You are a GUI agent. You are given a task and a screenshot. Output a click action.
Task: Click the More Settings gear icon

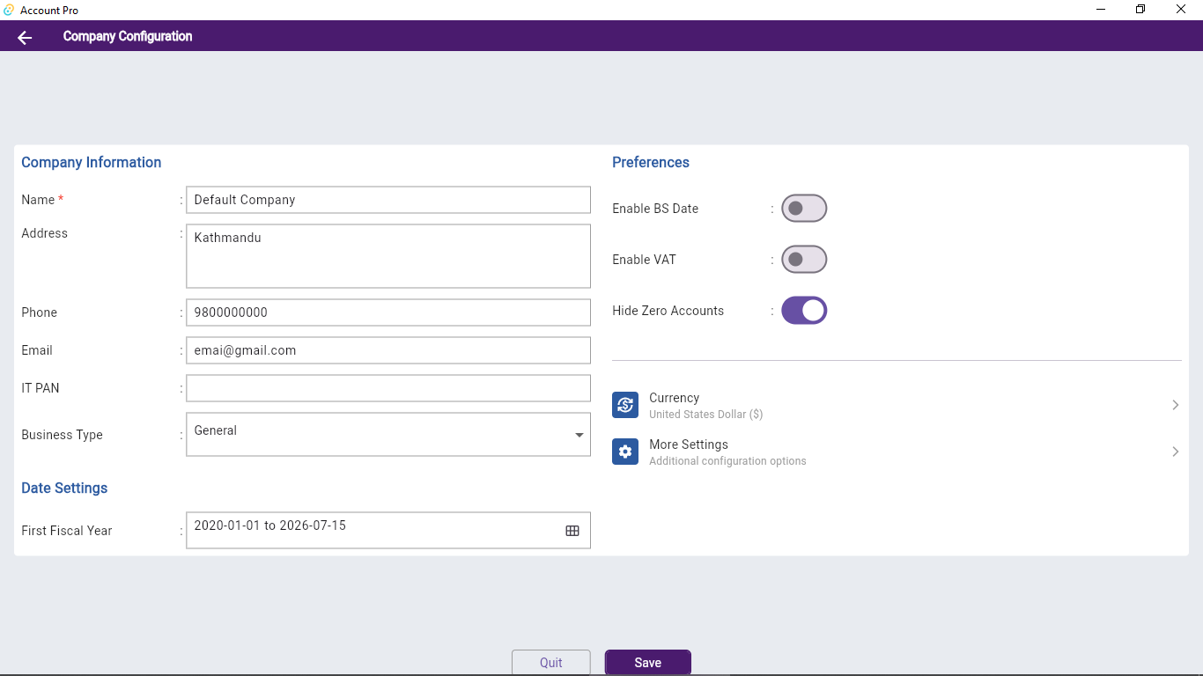625,452
